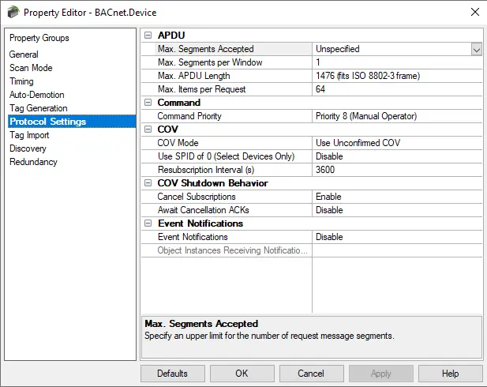Viewport: 487px width, 387px height.
Task: Collapse the COV section
Action: click(148, 130)
